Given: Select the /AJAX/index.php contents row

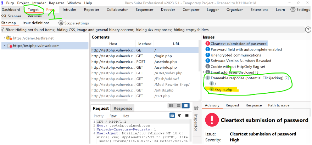Looking at the screenshot, I should coord(145,73).
